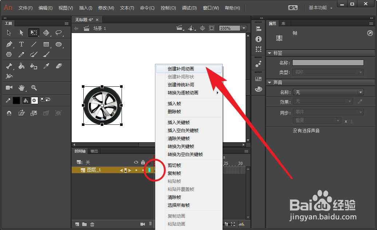Switch to the 输出 tab
The width and height of the screenshot is (377, 230).
point(94,151)
